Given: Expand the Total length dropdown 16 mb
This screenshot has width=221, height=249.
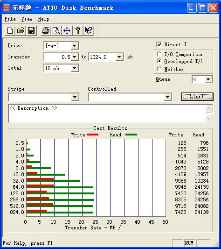Looking at the screenshot, I should tap(74, 68).
